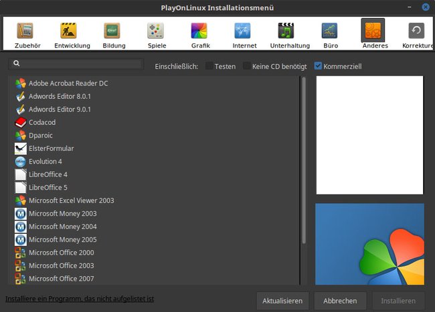
Task: Enable the Testen checkbox
Action: tap(209, 66)
